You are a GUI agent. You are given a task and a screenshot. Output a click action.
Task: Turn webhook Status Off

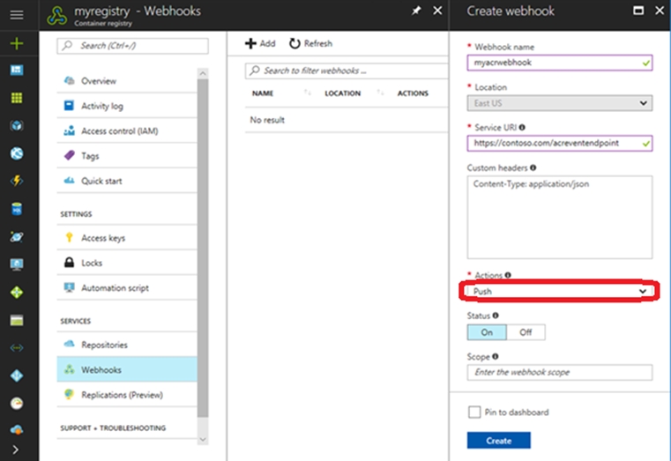coord(526,332)
